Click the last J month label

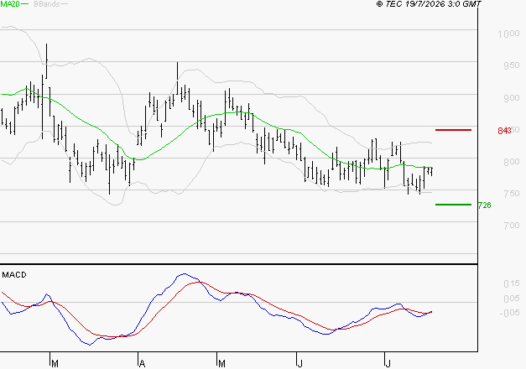(388, 364)
